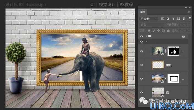
Task: Open the opacity slider dropdown arrow
Action: pos(189,25)
